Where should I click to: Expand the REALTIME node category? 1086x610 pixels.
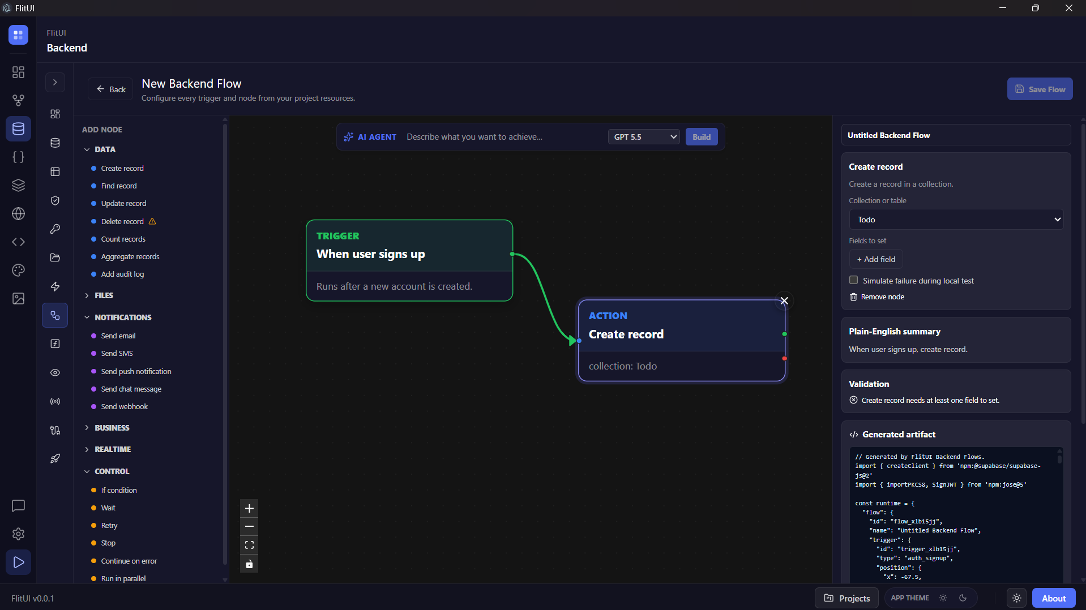108,449
